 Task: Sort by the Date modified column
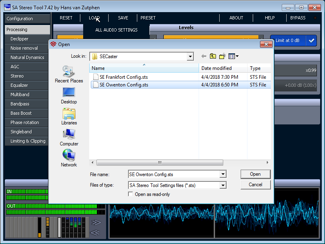click(223, 68)
